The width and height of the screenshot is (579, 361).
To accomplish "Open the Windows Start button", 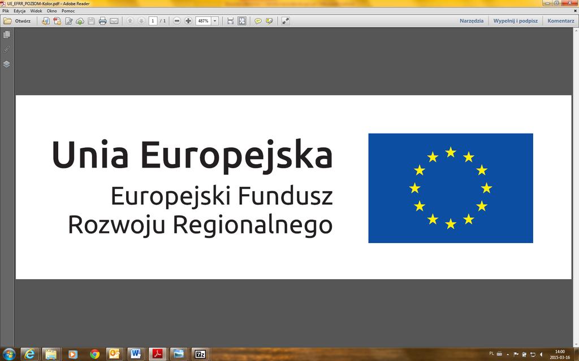I will coord(9,354).
